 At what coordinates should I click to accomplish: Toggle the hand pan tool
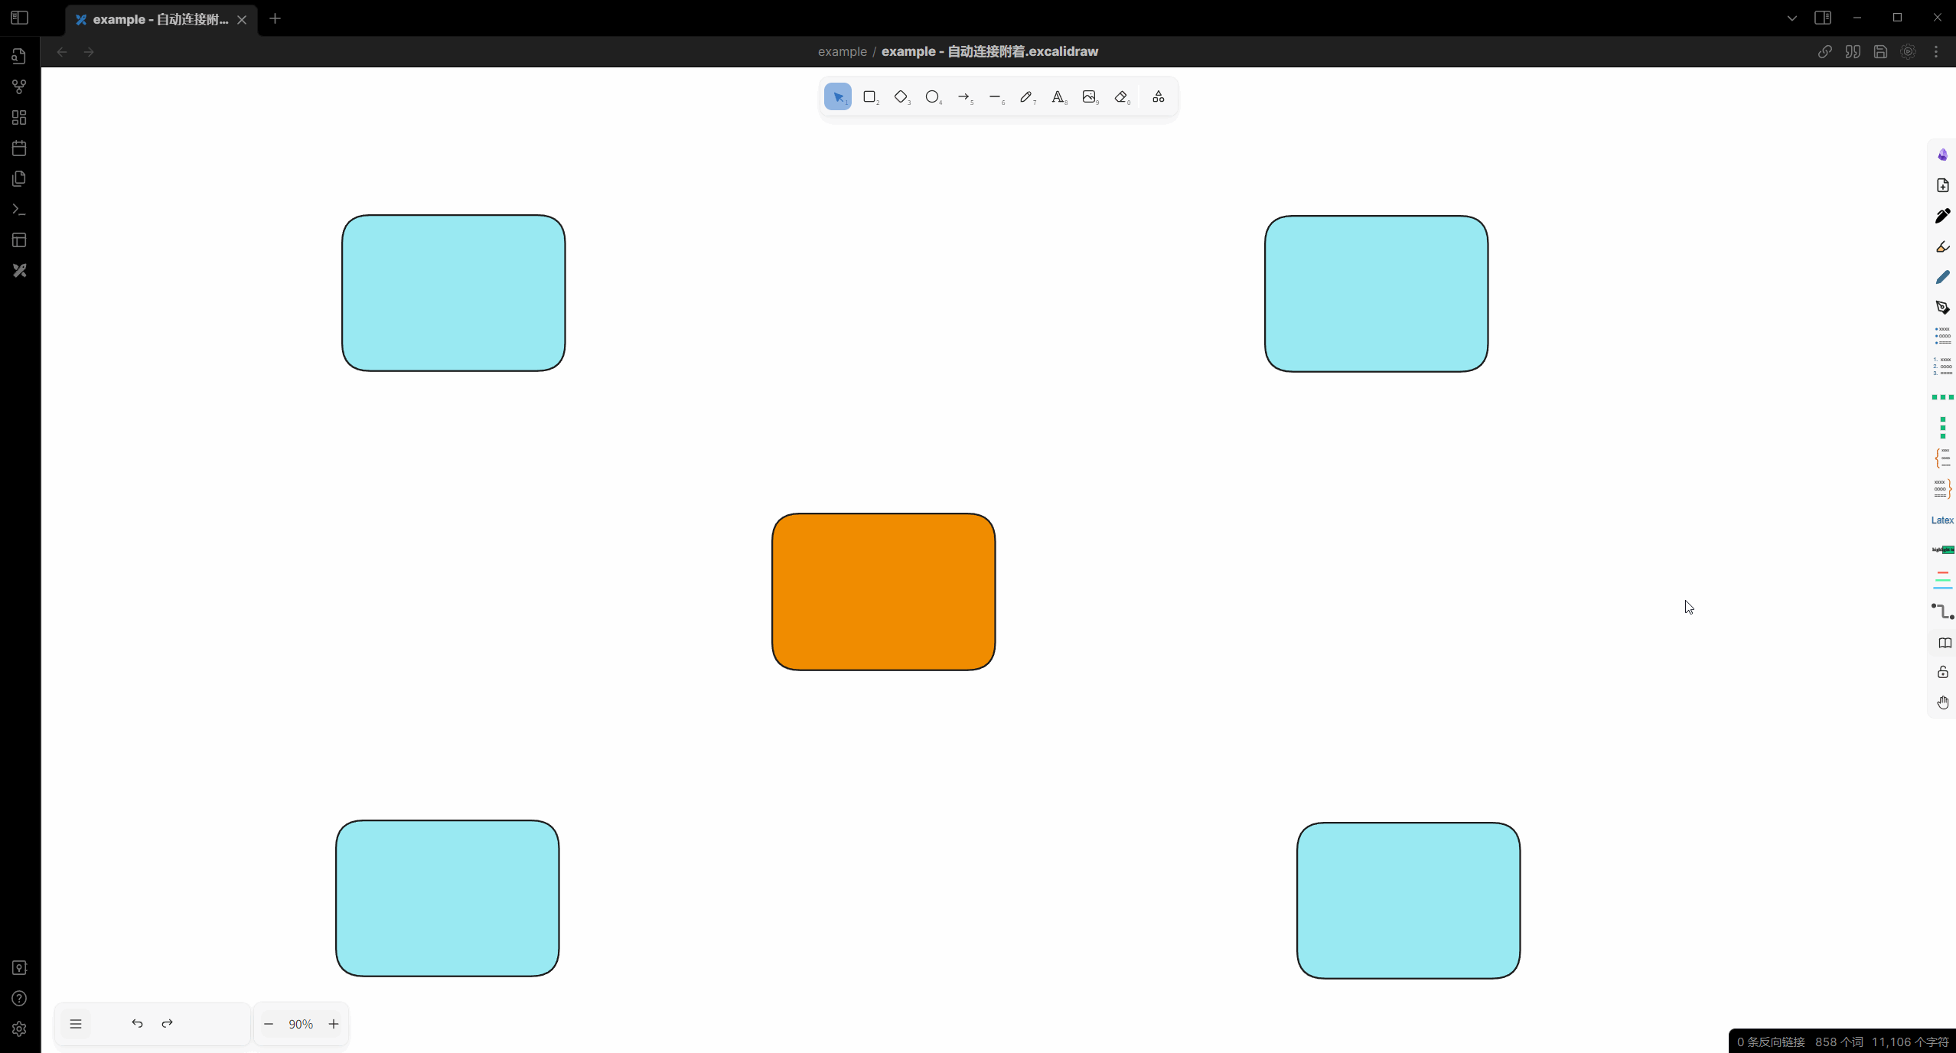pos(1943,703)
